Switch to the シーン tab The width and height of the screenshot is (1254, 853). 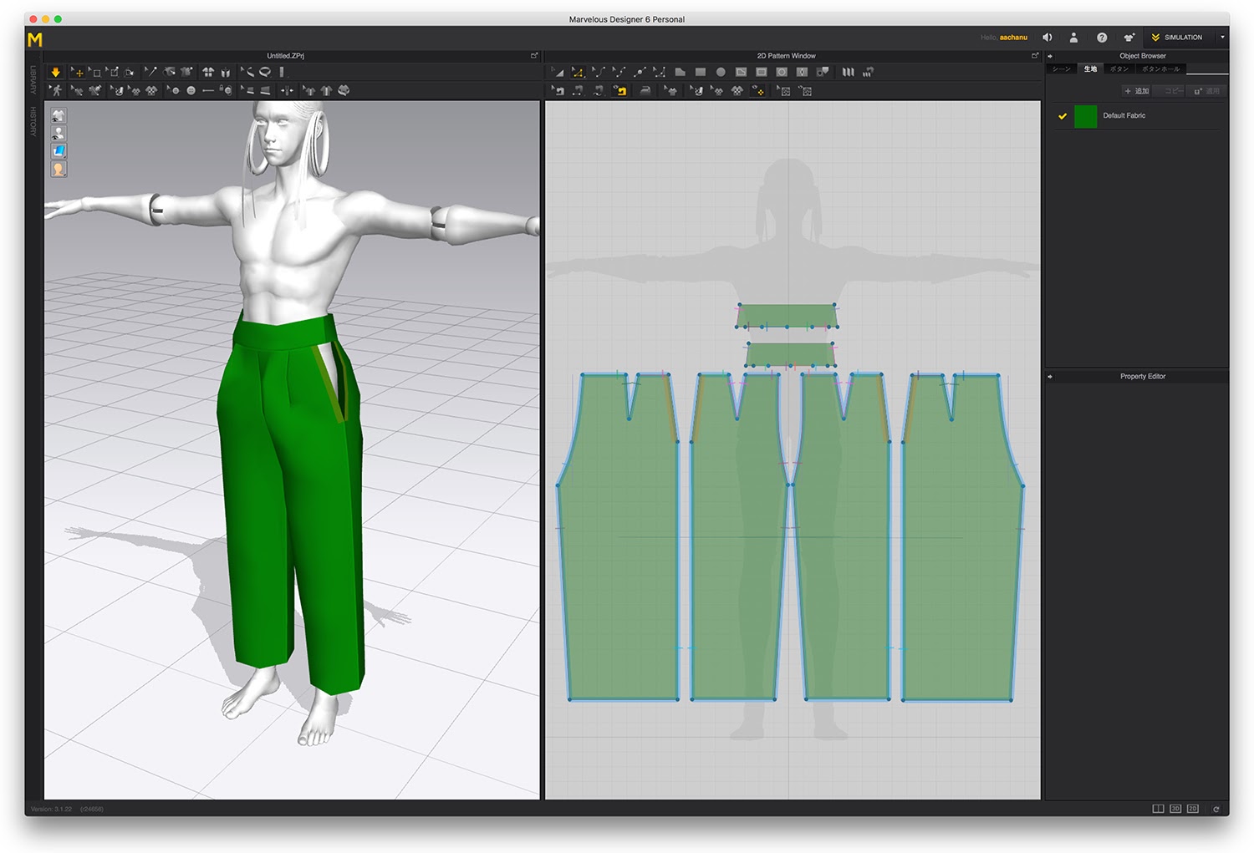tap(1061, 69)
